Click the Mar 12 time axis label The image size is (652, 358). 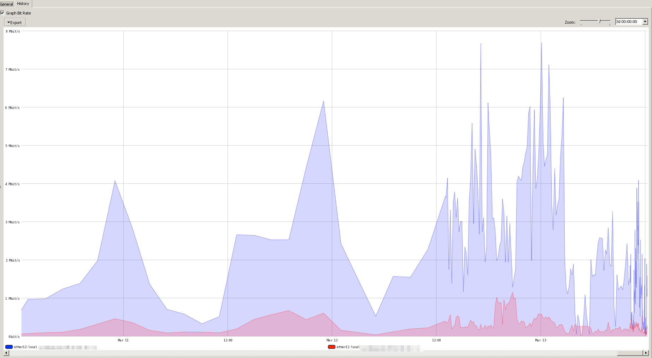click(x=332, y=340)
